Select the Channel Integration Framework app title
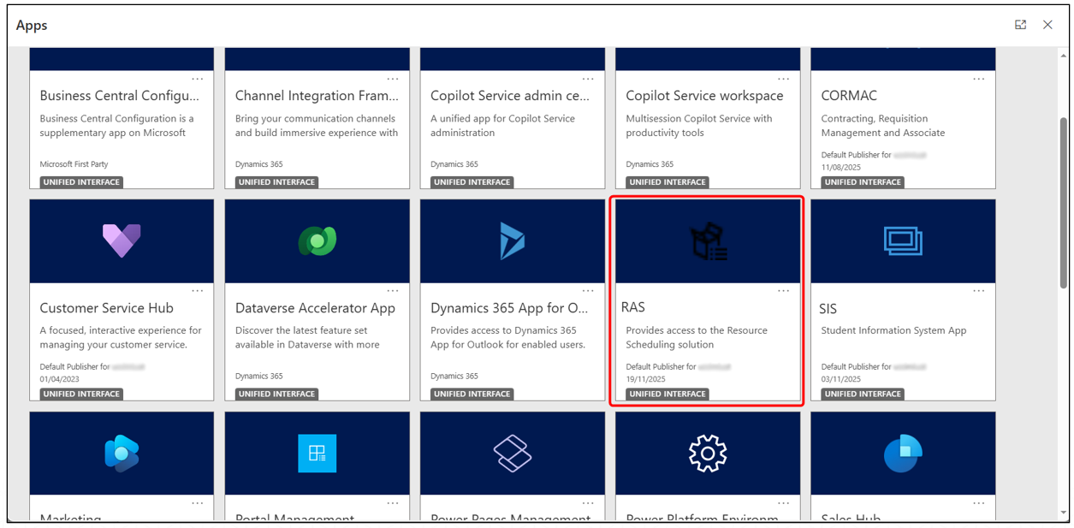This screenshot has width=1074, height=528. pyautogui.click(x=317, y=96)
